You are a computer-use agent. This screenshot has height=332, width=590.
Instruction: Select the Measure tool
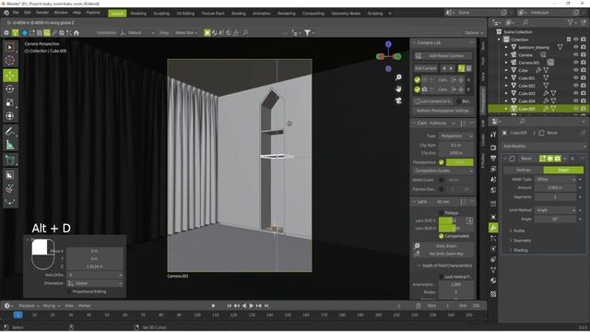(x=10, y=145)
